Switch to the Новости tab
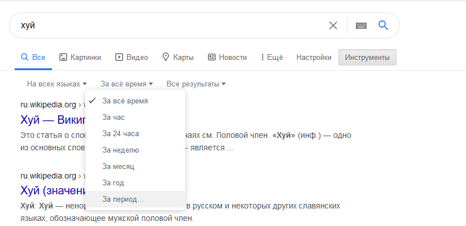 (228, 58)
